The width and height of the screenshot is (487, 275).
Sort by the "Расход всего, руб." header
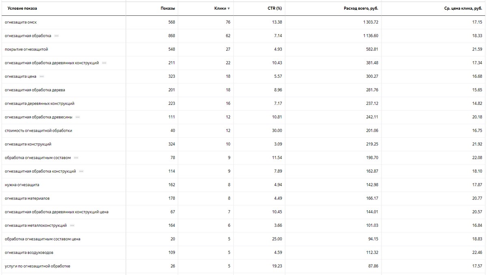click(x=361, y=9)
